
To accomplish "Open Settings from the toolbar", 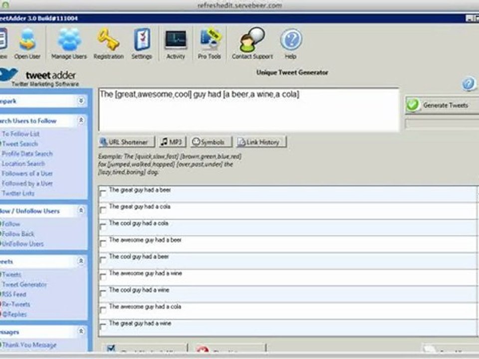I will coord(142,44).
